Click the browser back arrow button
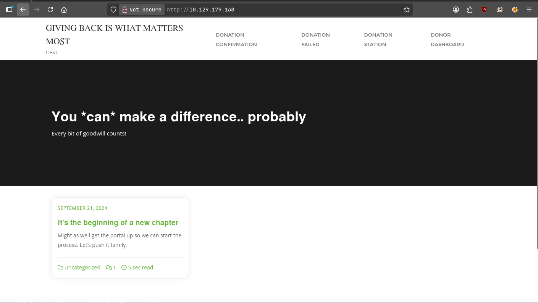Viewport: 538px width, 303px height. [x=23, y=10]
